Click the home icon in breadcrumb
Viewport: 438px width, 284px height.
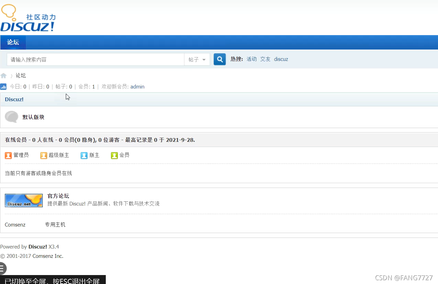tap(3, 76)
